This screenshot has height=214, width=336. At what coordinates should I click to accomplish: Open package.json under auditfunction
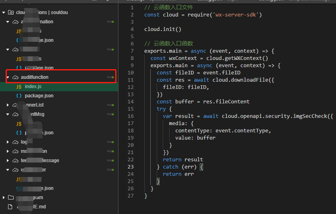(x=39, y=96)
